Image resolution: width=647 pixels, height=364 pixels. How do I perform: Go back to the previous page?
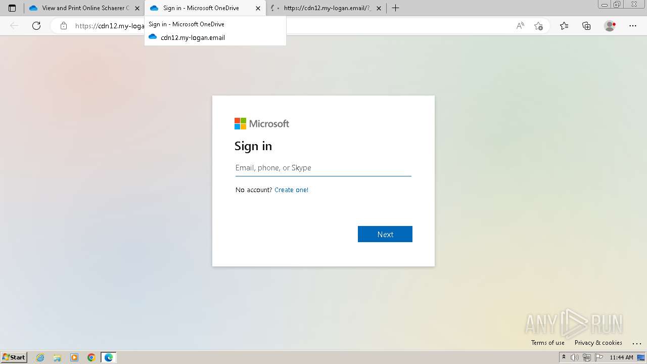click(14, 26)
